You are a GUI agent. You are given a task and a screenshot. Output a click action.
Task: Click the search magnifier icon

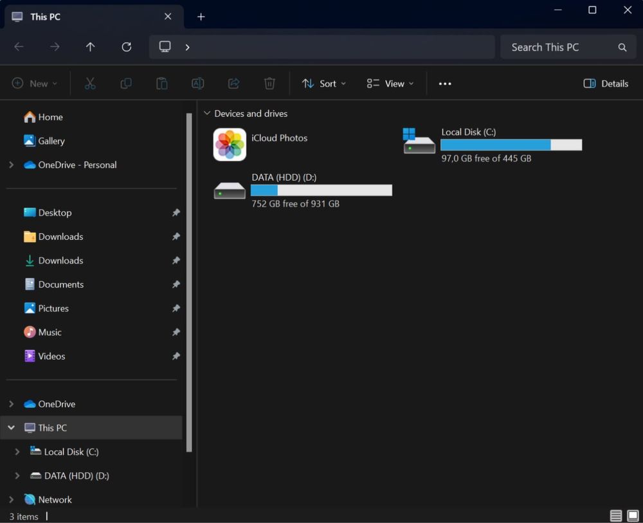(x=622, y=47)
